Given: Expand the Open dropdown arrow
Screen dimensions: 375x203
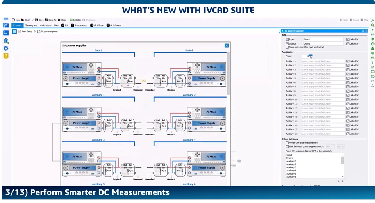Looking at the screenshot, I should pos(32,20).
